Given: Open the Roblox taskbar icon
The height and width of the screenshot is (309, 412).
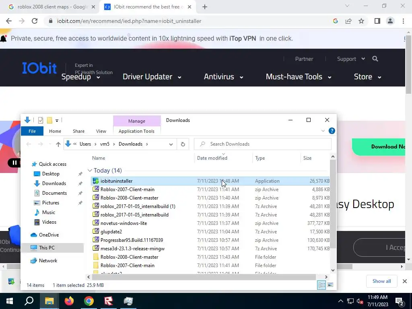Looking at the screenshot, I should tap(109, 301).
